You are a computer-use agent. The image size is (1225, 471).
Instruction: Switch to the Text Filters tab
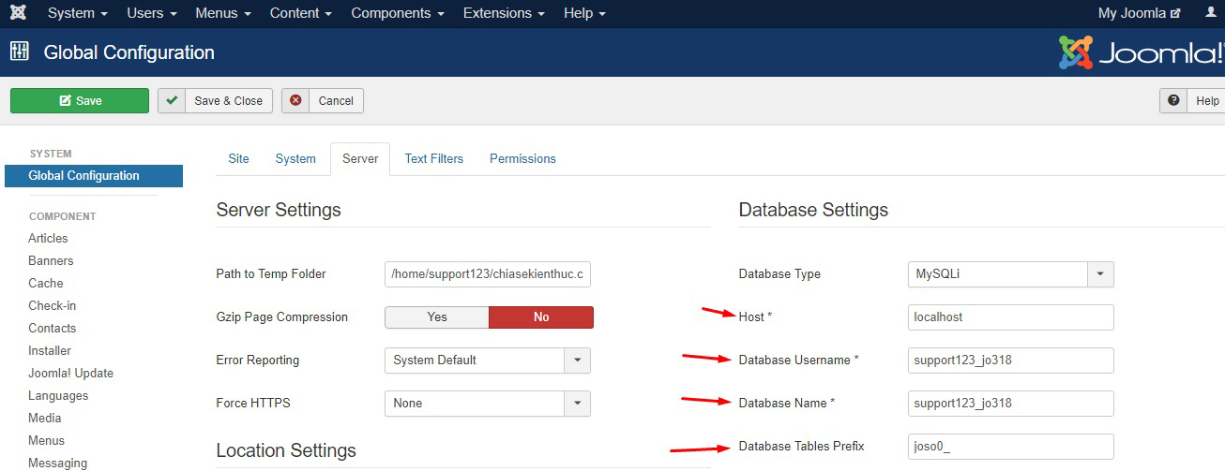(x=433, y=159)
